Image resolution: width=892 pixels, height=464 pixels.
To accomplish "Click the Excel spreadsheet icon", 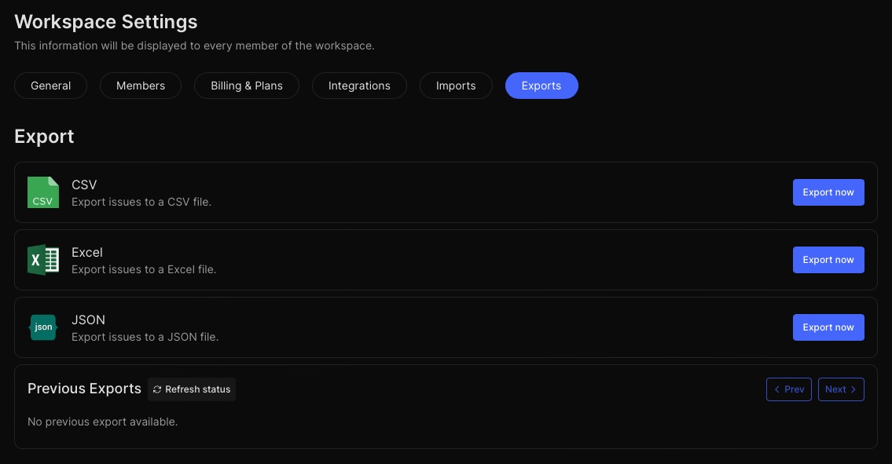I will tap(43, 260).
